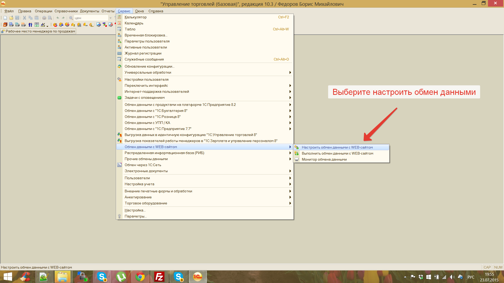Click the Dropbox tray icon

click(x=421, y=277)
